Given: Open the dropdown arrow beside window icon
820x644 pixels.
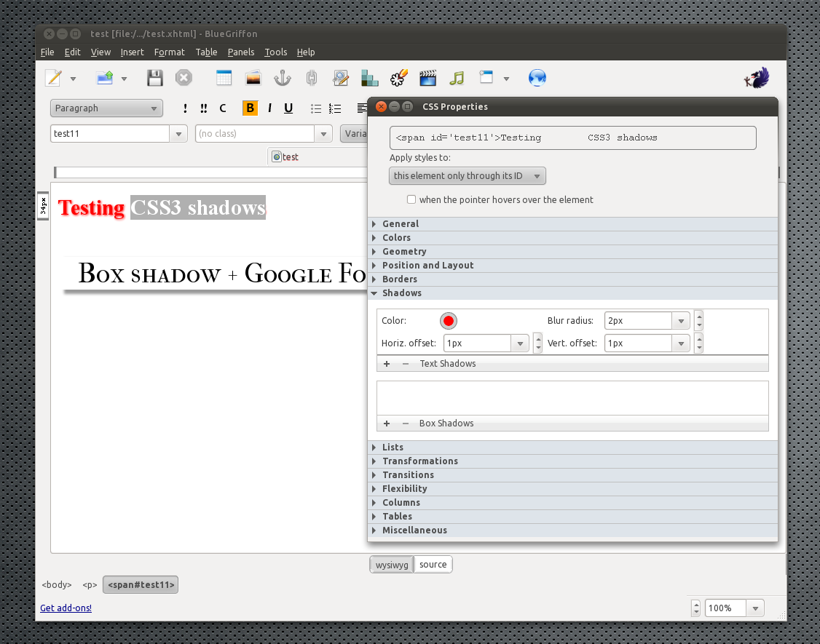Looking at the screenshot, I should (506, 79).
